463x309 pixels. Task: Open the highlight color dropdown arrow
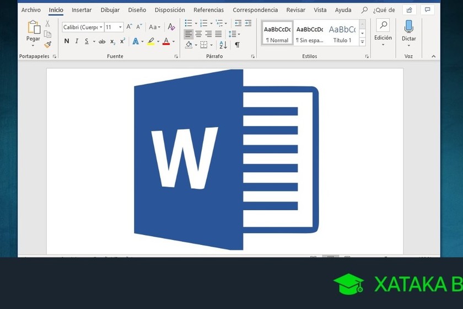(x=158, y=42)
